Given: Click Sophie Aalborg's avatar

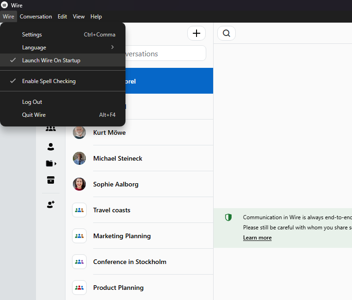Looking at the screenshot, I should pos(79,184).
